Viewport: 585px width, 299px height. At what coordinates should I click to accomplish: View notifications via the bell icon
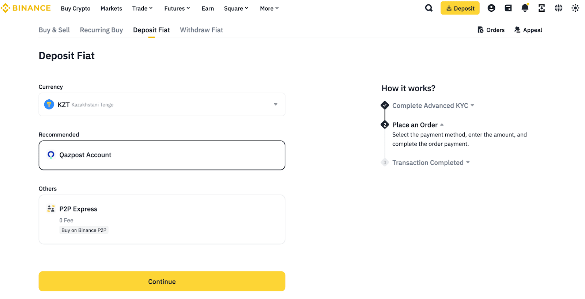[525, 8]
